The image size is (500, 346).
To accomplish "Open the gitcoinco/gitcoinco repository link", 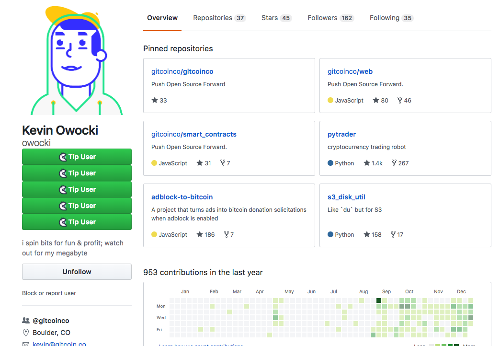I will (x=182, y=71).
